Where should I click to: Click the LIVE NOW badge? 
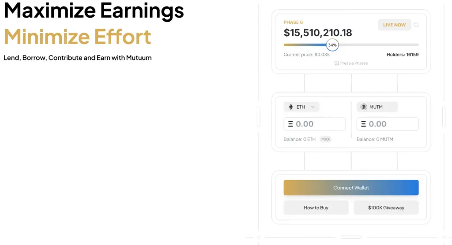click(x=394, y=25)
